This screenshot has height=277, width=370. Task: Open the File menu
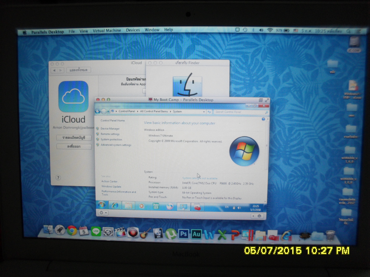(x=72, y=31)
